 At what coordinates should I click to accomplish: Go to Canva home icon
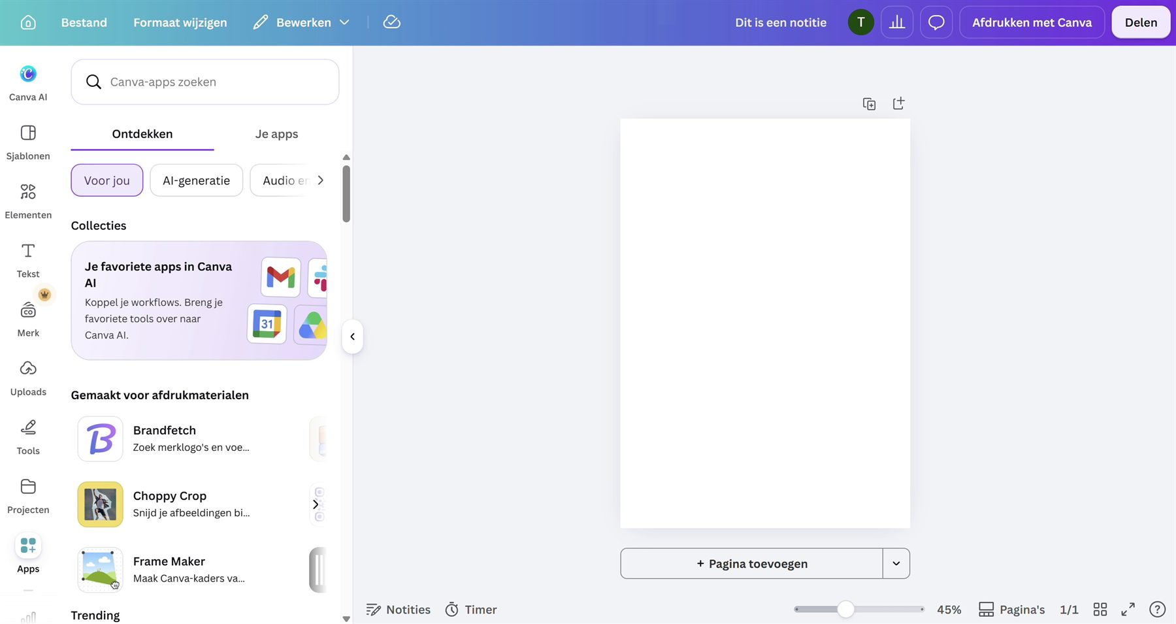28,22
